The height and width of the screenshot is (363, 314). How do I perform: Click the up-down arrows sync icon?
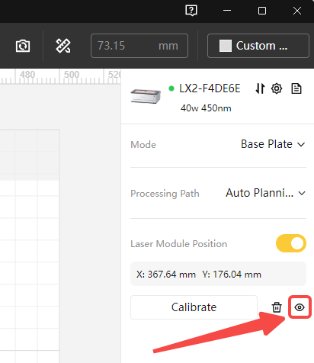tap(260, 88)
